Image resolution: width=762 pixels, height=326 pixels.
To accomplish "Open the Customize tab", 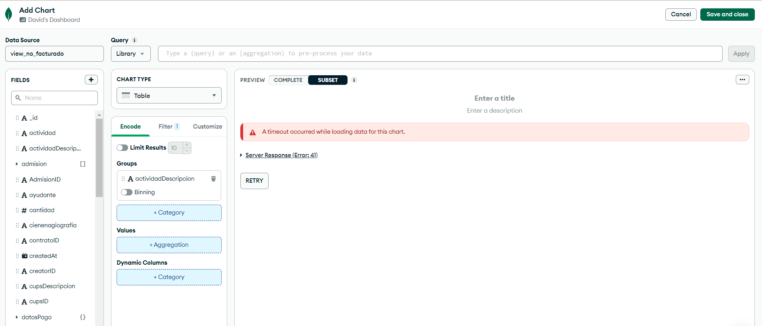I will pos(207,127).
